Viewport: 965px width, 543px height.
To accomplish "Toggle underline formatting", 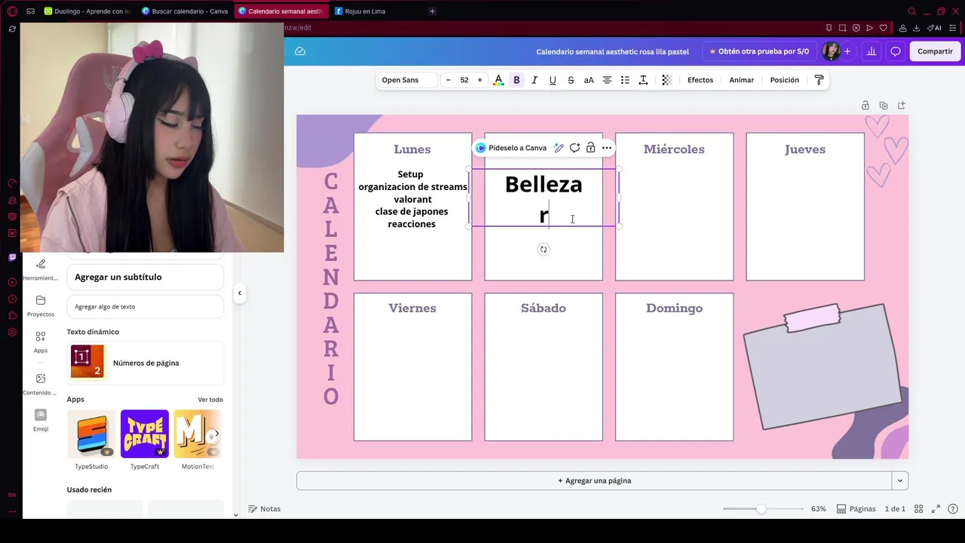I will click(x=553, y=80).
